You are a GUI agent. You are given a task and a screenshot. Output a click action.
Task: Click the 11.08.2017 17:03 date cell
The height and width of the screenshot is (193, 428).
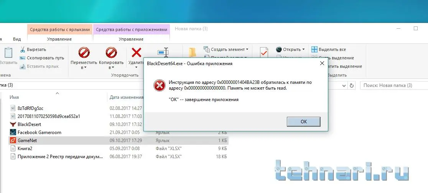click(126, 116)
